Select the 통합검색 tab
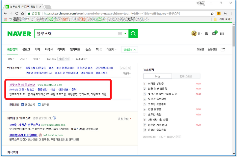This screenshot has height=157, width=237. [x=13, y=49]
